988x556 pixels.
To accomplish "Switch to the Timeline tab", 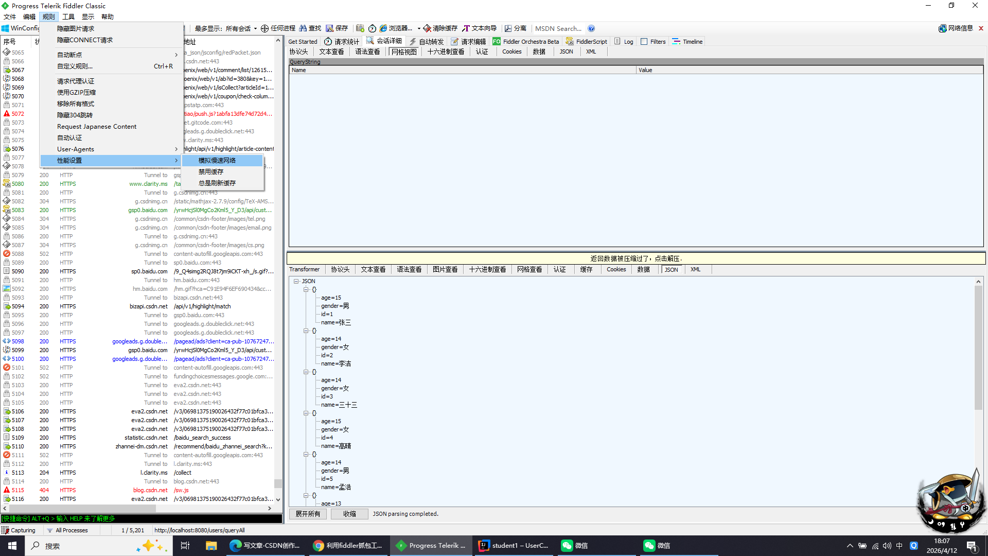I will [x=687, y=42].
